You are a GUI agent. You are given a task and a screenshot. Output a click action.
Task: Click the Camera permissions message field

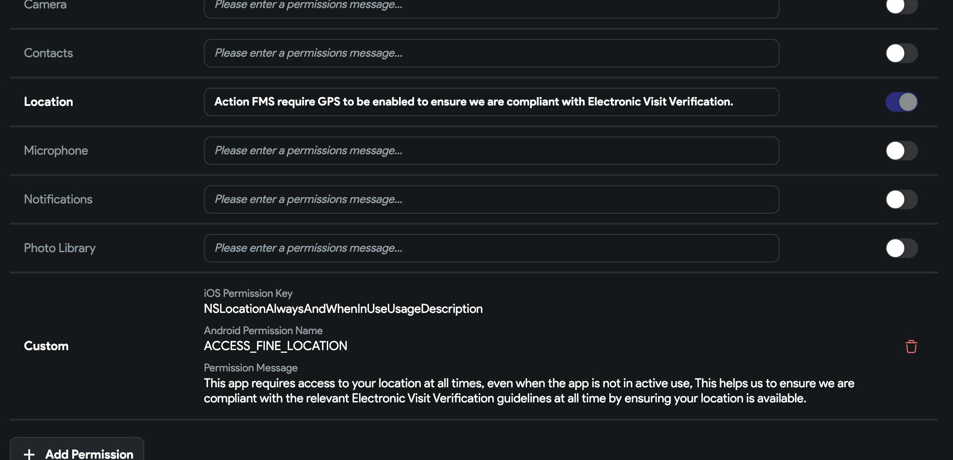coord(491,6)
